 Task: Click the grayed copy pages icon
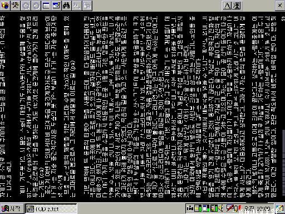pos(87,6)
